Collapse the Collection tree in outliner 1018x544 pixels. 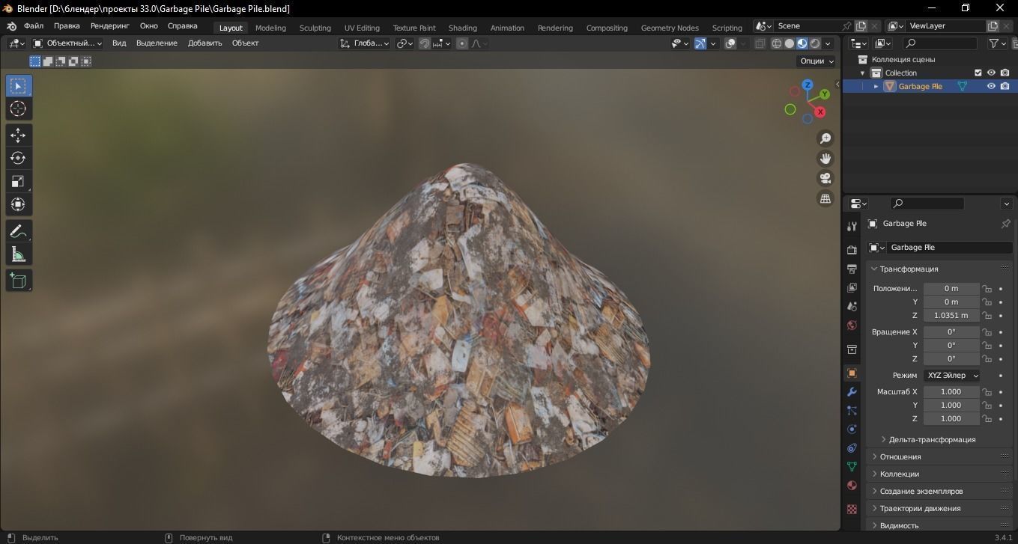[x=863, y=73]
